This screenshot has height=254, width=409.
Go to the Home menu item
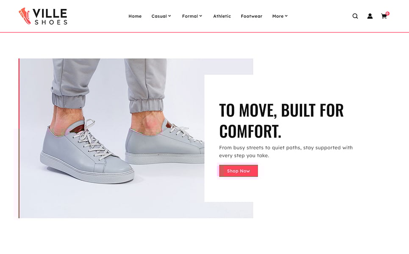tap(135, 16)
